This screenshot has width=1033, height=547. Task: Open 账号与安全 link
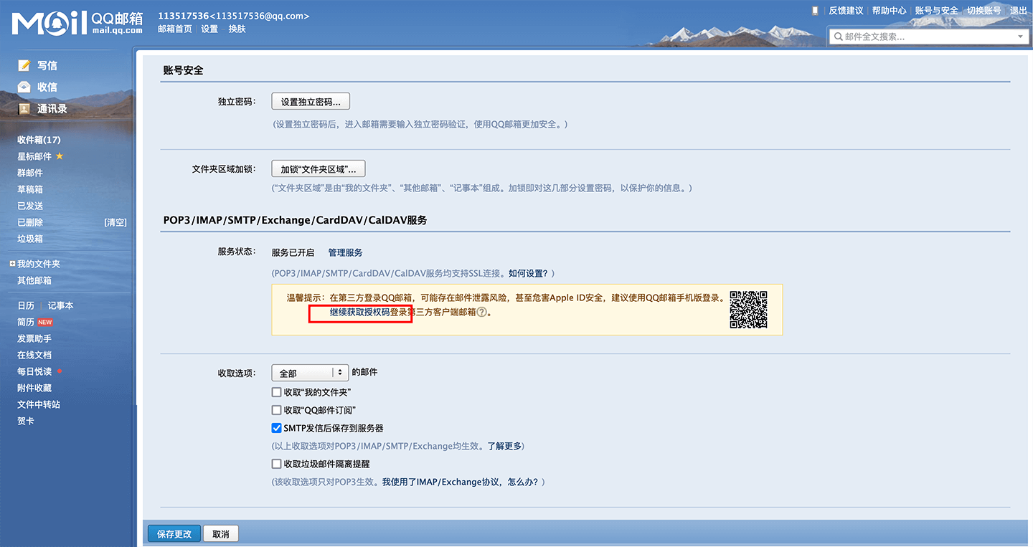click(x=937, y=11)
